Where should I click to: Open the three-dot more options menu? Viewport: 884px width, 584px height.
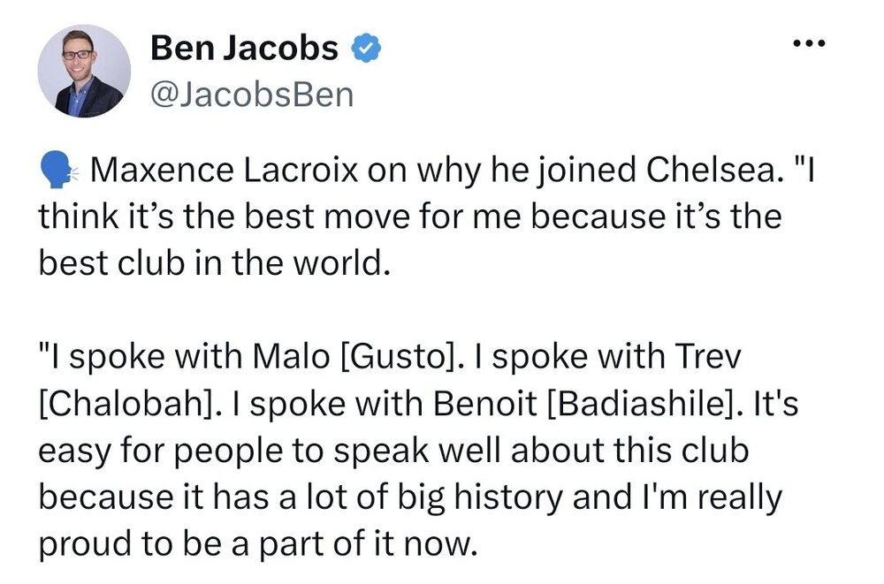[x=809, y=42]
